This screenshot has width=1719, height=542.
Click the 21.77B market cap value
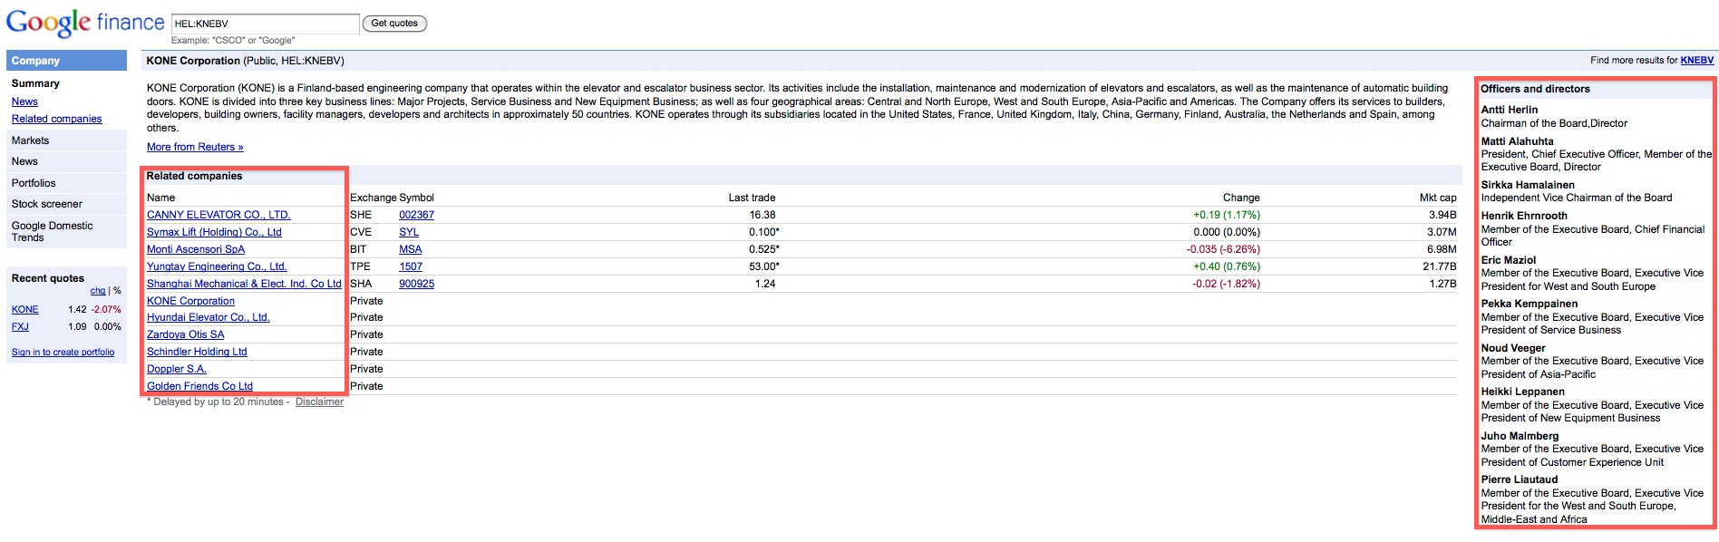point(1440,266)
